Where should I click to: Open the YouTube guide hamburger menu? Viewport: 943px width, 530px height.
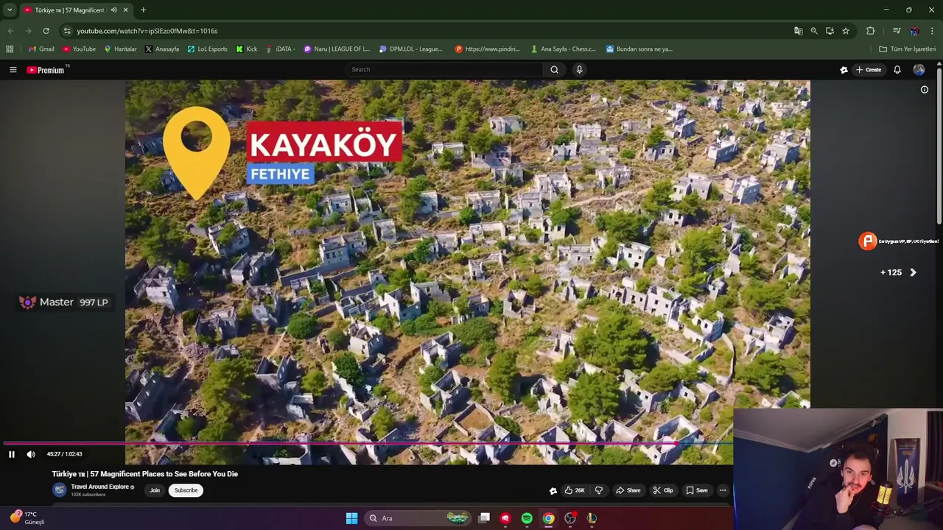coord(13,70)
